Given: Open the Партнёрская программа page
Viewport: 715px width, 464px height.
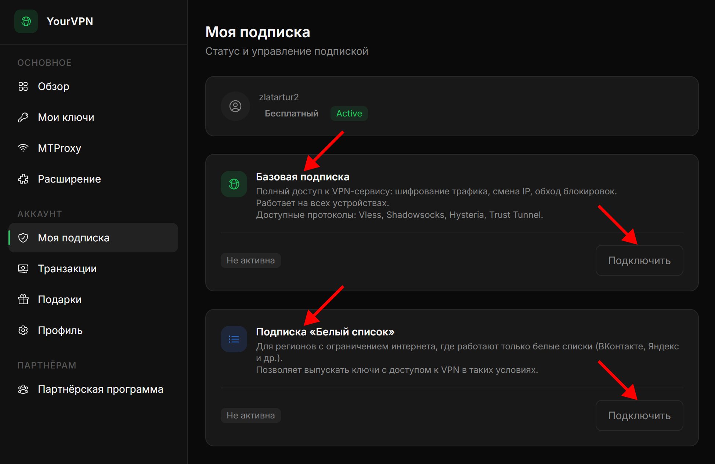Looking at the screenshot, I should 100,389.
